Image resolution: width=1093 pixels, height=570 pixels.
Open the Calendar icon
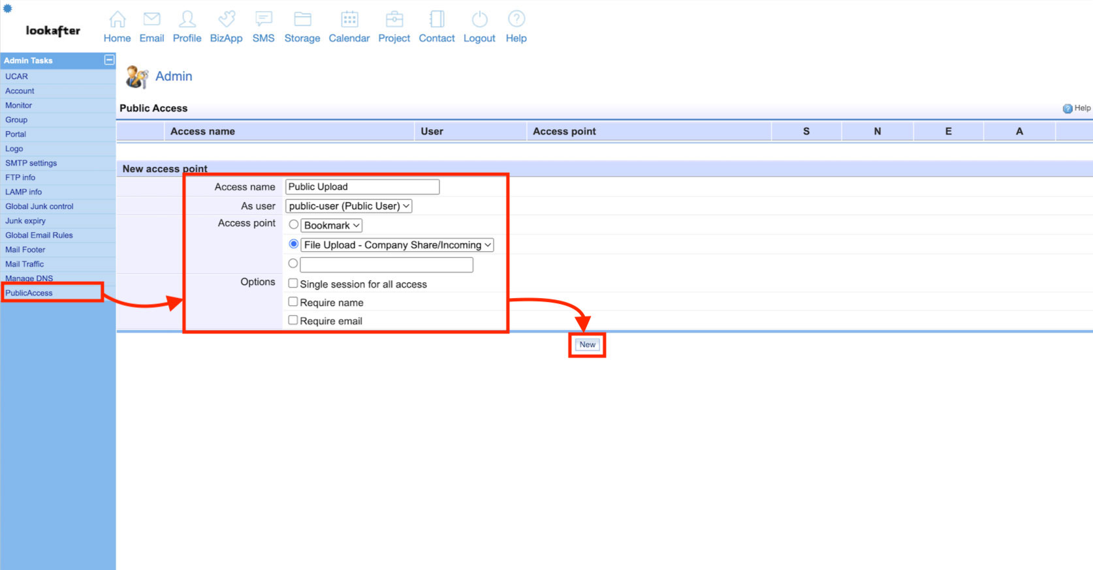[349, 19]
